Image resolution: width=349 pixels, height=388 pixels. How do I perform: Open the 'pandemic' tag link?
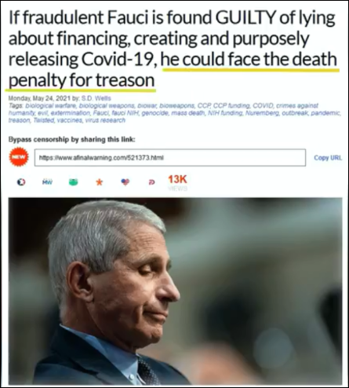tap(325, 113)
